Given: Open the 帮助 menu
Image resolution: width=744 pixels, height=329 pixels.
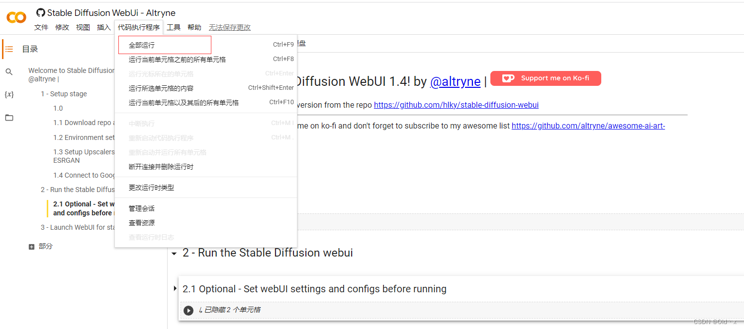Looking at the screenshot, I should coord(194,27).
